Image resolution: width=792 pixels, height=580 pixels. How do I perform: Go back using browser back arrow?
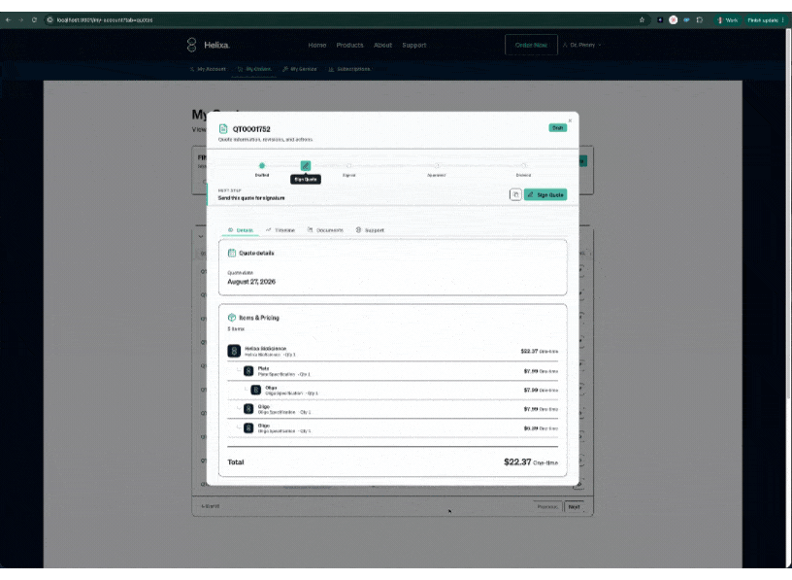[x=8, y=20]
